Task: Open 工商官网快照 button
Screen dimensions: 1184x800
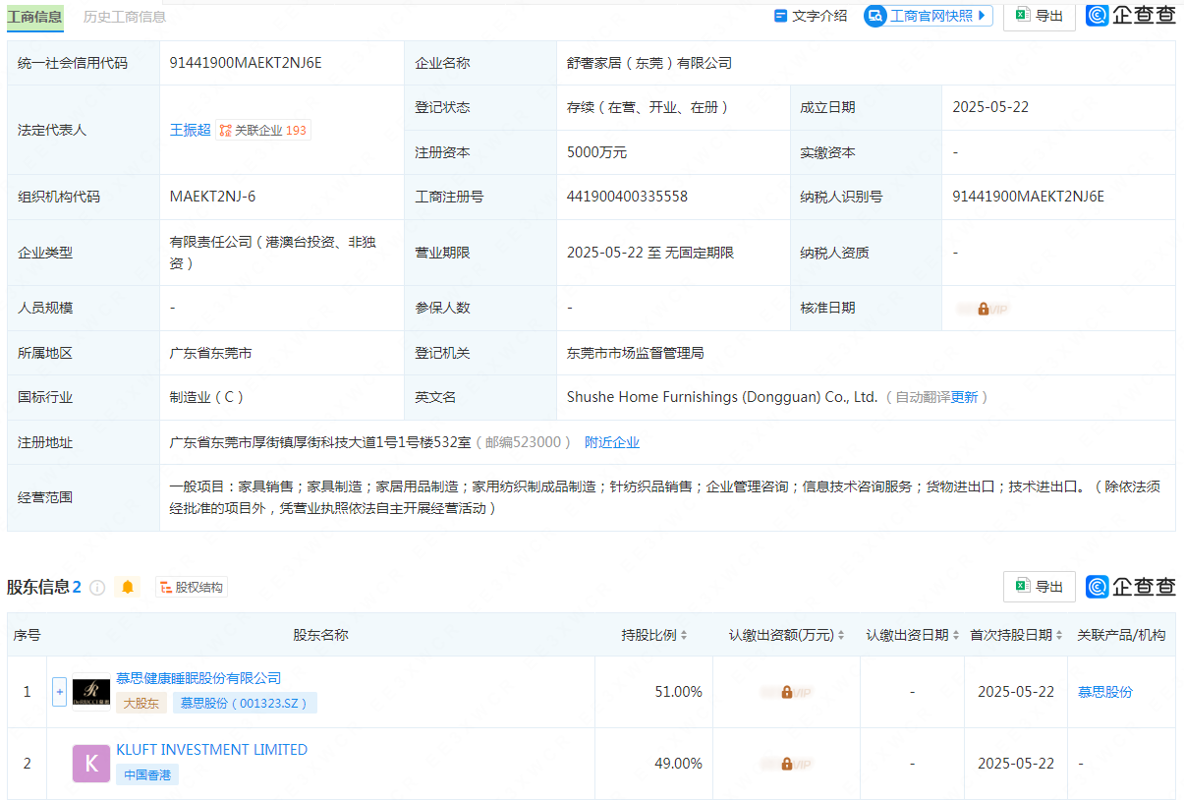Action: pyautogui.click(x=929, y=16)
